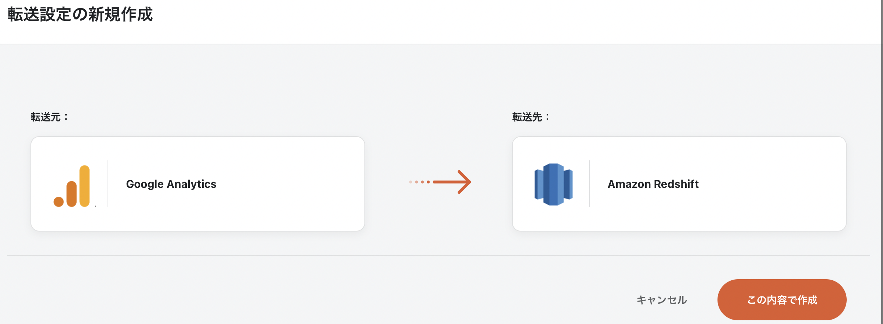Image resolution: width=883 pixels, height=324 pixels.
Task: Select the Amazon Redshift destination name text
Action: [x=653, y=184]
